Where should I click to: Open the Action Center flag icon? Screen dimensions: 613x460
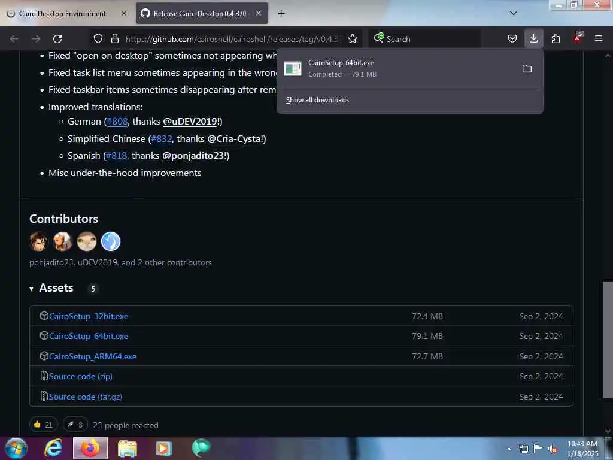(538, 449)
